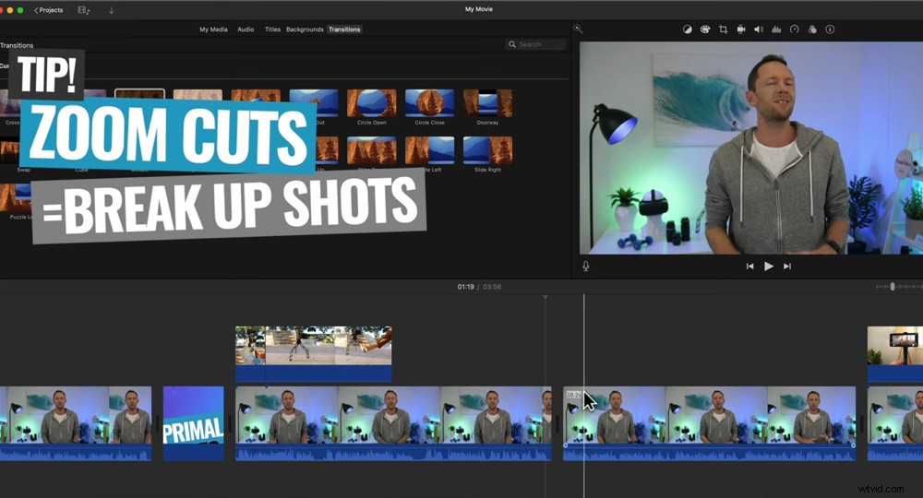Click the voiceover microphone icon
The height and width of the screenshot is (498, 923).
pyautogui.click(x=586, y=267)
